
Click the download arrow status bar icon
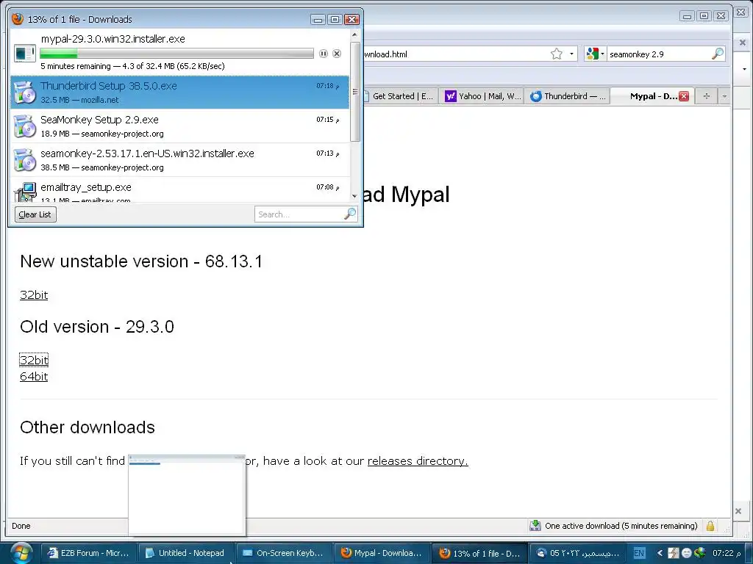tap(535, 526)
